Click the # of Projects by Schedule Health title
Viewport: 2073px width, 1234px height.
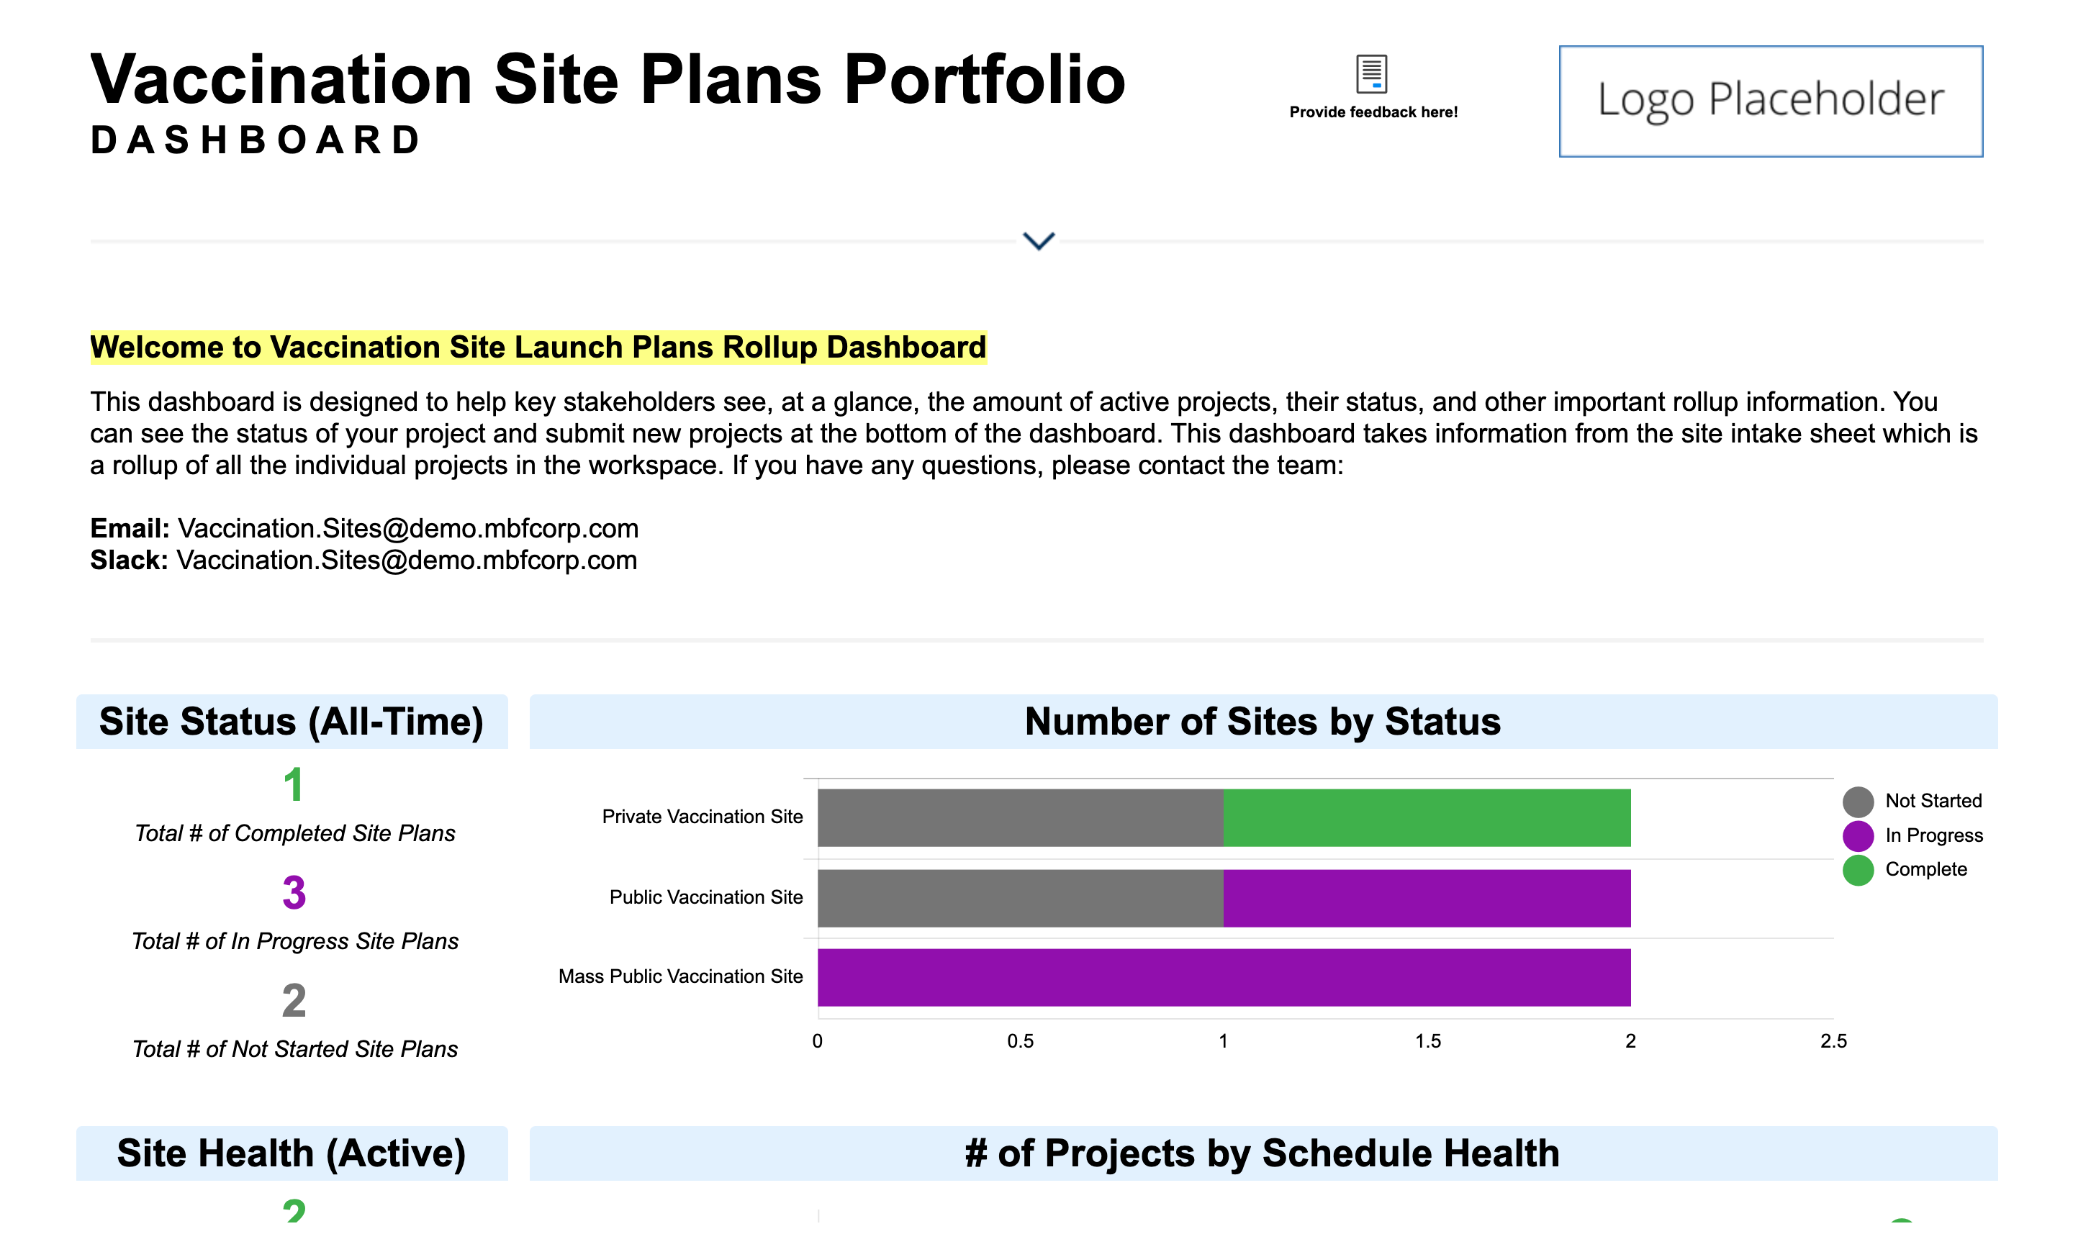tap(1262, 1153)
